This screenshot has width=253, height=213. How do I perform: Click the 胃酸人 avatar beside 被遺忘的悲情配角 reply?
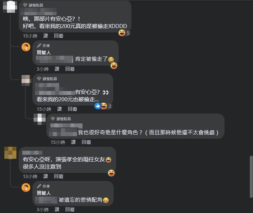pos(26,188)
